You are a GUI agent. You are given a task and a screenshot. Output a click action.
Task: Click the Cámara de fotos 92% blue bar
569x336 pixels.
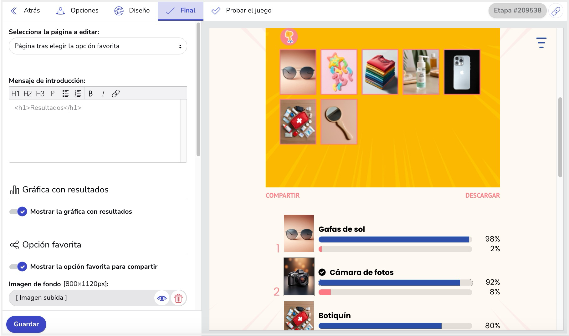coord(389,283)
